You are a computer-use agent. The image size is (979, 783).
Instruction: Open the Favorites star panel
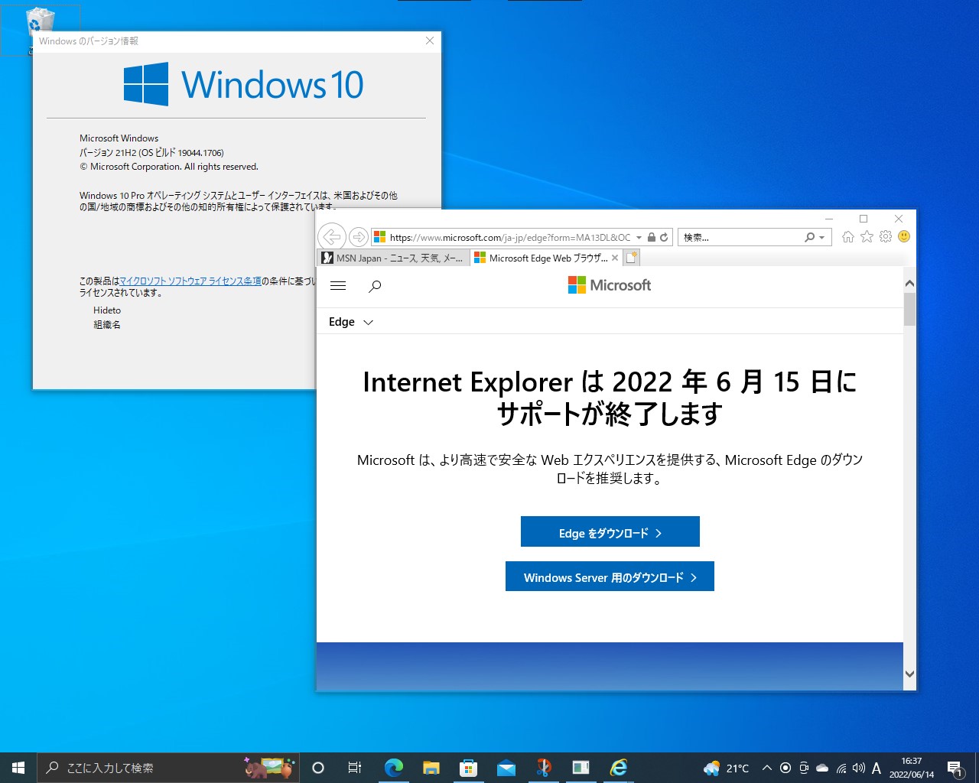[867, 237]
